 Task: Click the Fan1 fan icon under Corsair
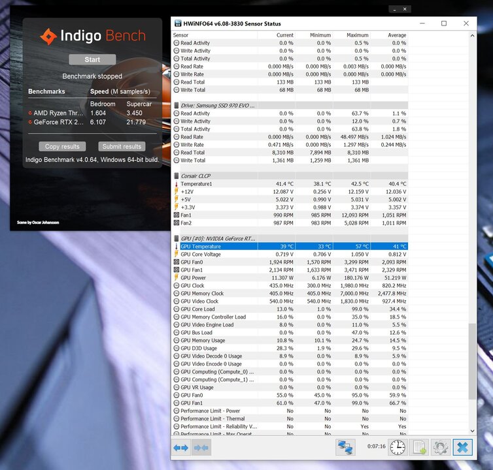(x=177, y=215)
